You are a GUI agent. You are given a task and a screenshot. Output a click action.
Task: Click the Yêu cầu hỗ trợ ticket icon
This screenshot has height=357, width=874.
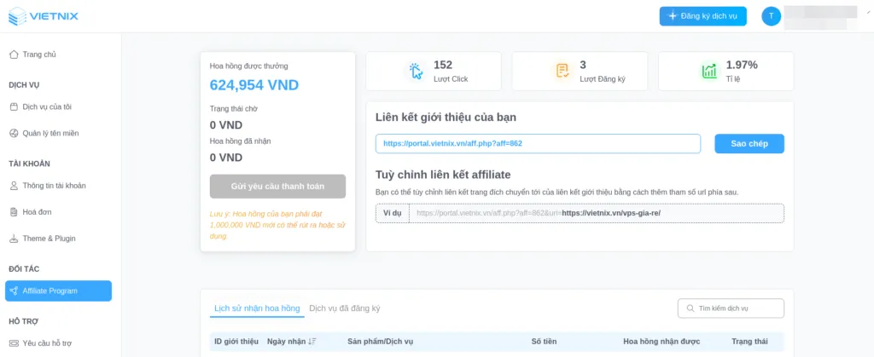coord(14,343)
